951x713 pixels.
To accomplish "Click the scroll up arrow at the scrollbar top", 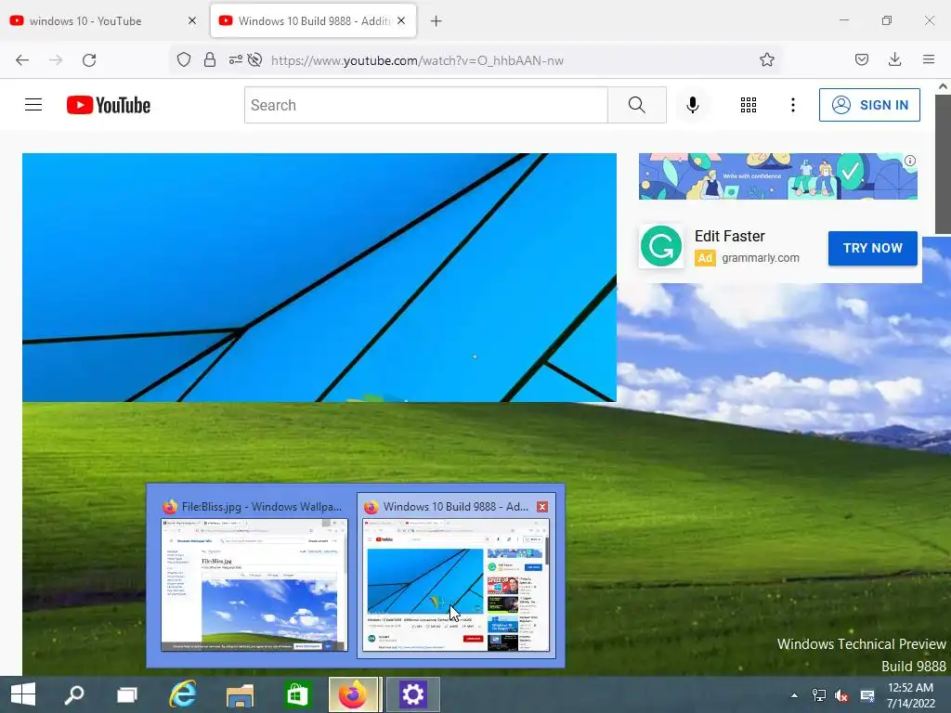I will [x=943, y=86].
